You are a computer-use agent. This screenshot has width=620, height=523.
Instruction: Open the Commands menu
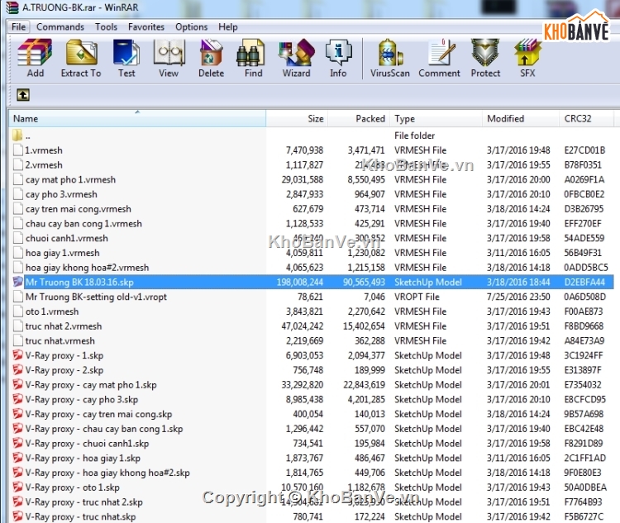pos(60,27)
